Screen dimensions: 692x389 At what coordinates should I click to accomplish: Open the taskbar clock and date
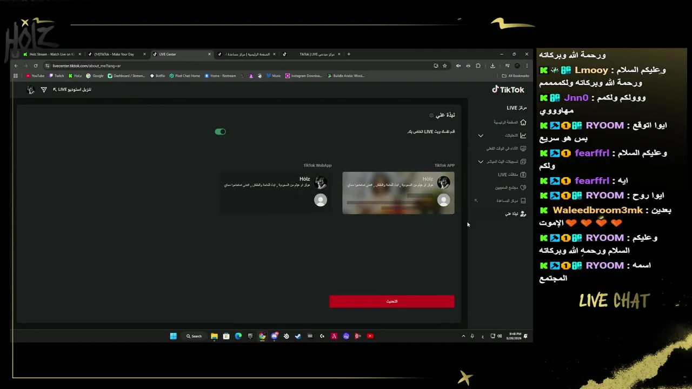pos(514,336)
